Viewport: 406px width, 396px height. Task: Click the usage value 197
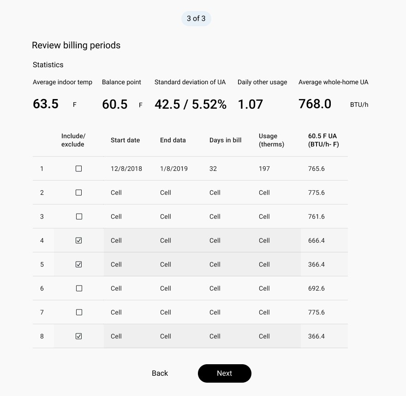click(264, 169)
